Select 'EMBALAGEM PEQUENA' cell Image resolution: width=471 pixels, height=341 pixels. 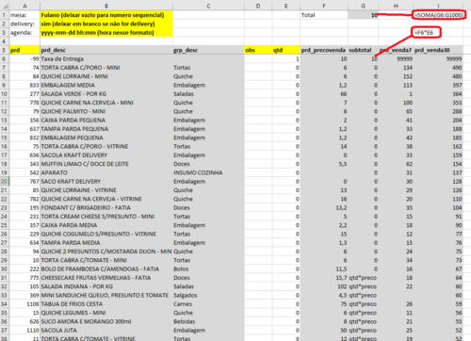click(106, 138)
